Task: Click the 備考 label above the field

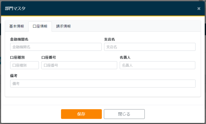Action: (14, 76)
